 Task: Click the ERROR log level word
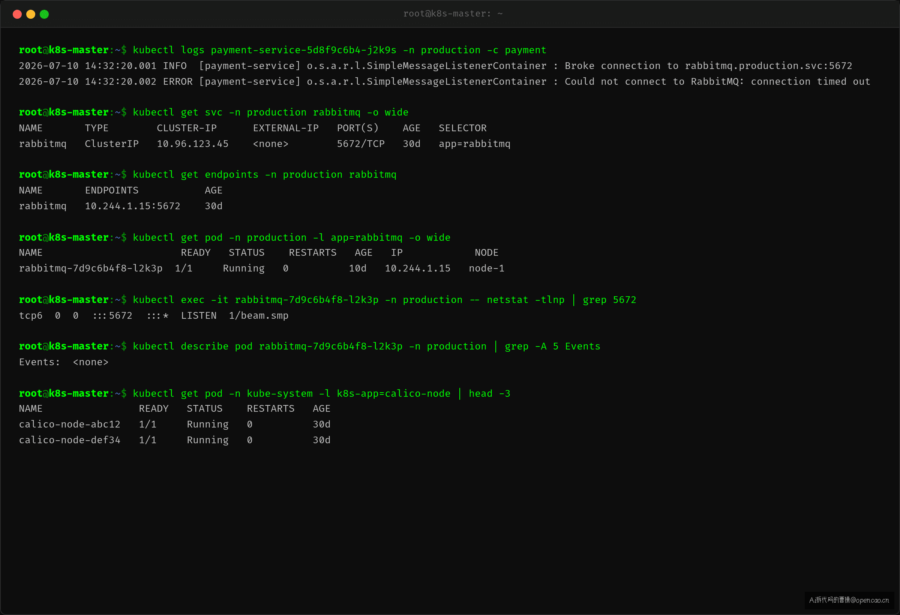click(178, 82)
